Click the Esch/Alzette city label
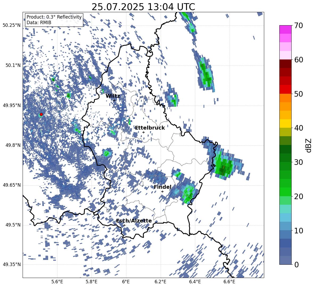This screenshot has width=315, height=287. pyautogui.click(x=134, y=221)
